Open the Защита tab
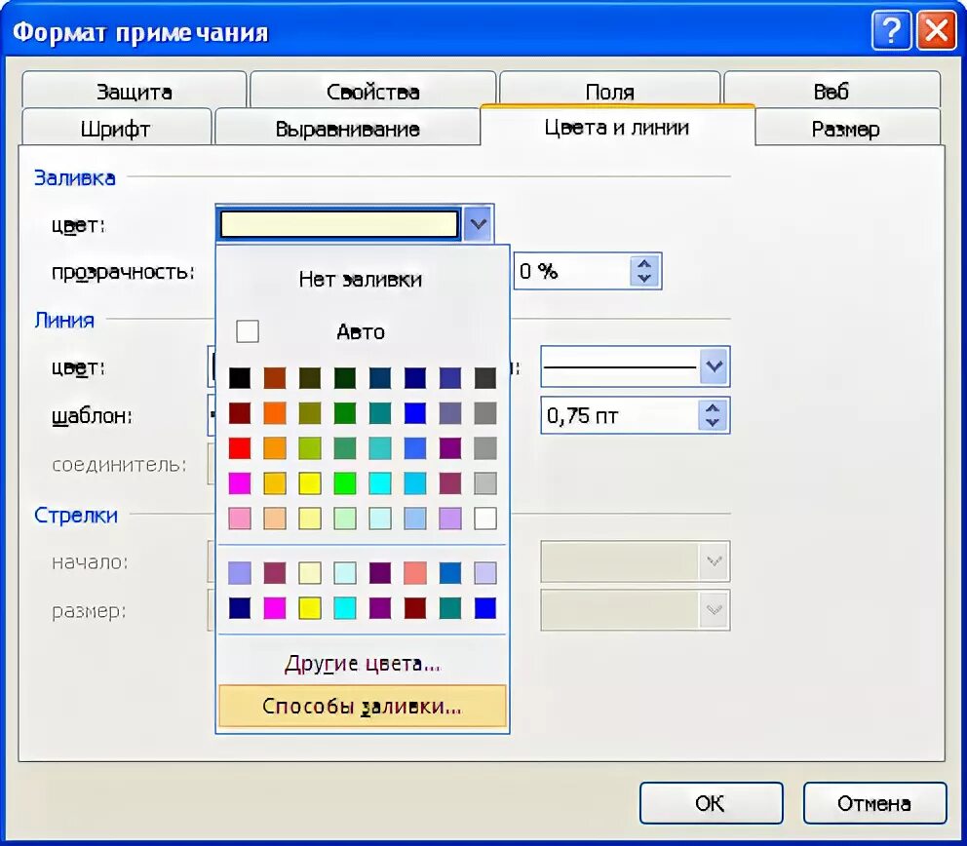 [x=134, y=91]
